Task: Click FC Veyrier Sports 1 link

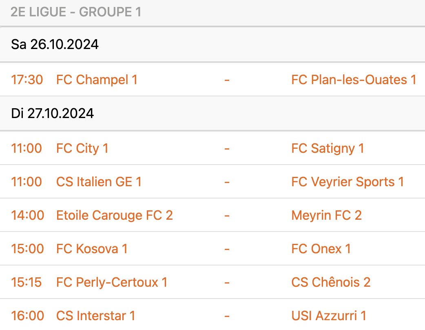Action: [348, 182]
